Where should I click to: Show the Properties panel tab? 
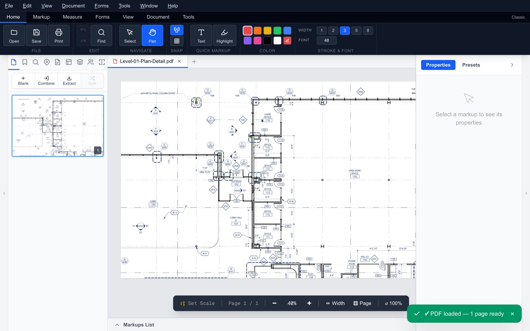[438, 65]
